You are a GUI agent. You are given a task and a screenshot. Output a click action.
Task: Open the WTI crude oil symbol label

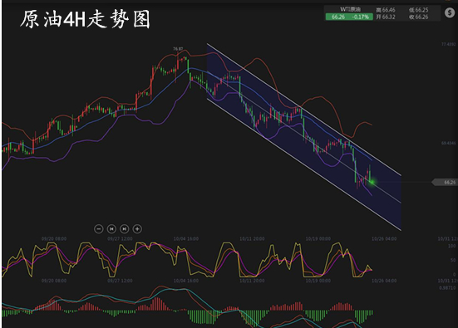350,9
